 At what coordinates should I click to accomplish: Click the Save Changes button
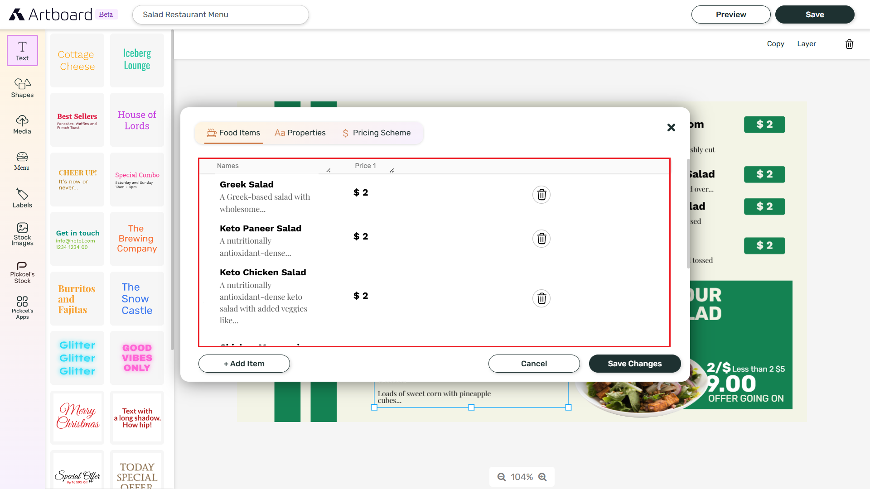(x=634, y=364)
